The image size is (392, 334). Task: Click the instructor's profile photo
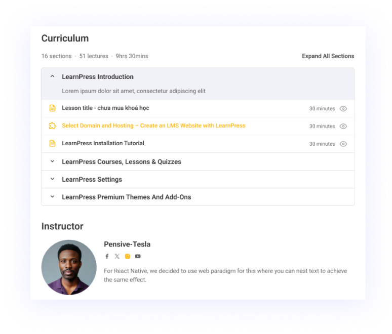(x=69, y=267)
